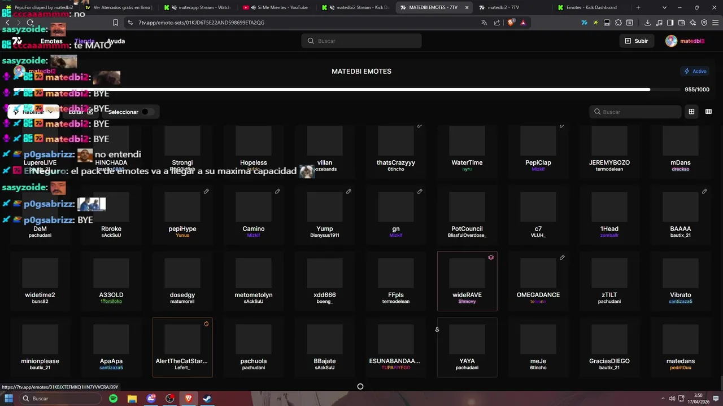
Task: Open the YAYA emote card
Action: coord(467,347)
